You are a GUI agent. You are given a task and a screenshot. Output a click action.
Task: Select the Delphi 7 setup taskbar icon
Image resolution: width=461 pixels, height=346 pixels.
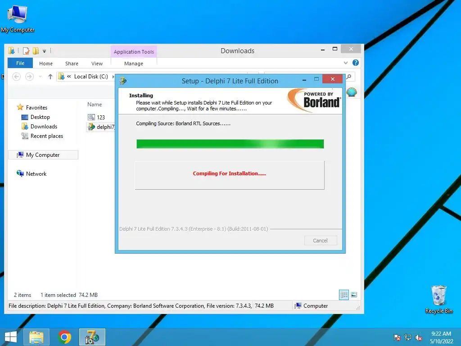tap(92, 337)
